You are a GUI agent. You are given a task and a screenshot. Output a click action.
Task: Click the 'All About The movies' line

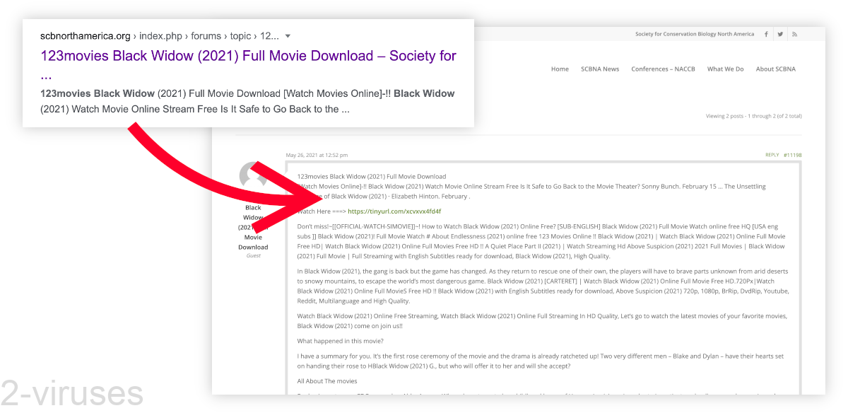coord(327,381)
